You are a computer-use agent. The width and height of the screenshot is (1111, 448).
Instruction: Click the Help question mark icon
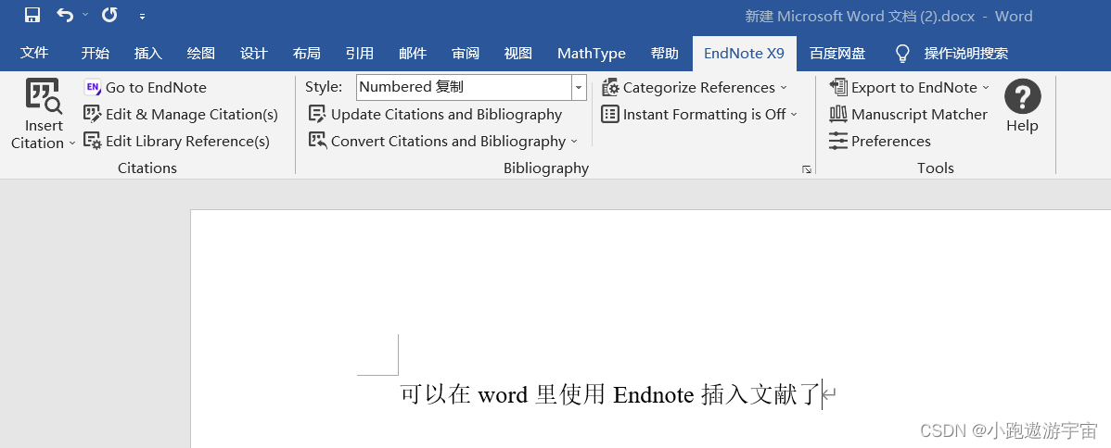(x=1022, y=95)
